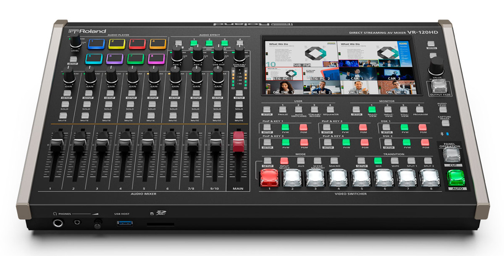Choose the MIX transition
The image size is (504, 256).
tap(378, 161)
